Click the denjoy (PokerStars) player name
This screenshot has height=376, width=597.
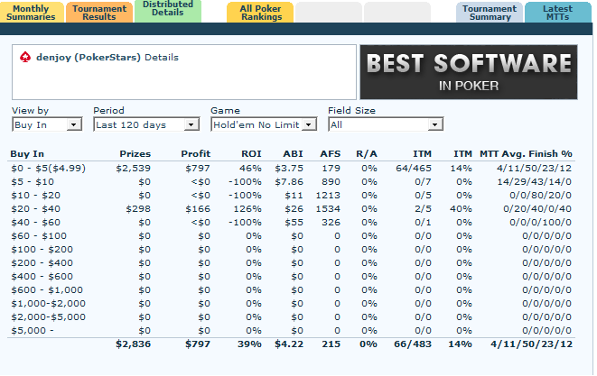pos(88,57)
